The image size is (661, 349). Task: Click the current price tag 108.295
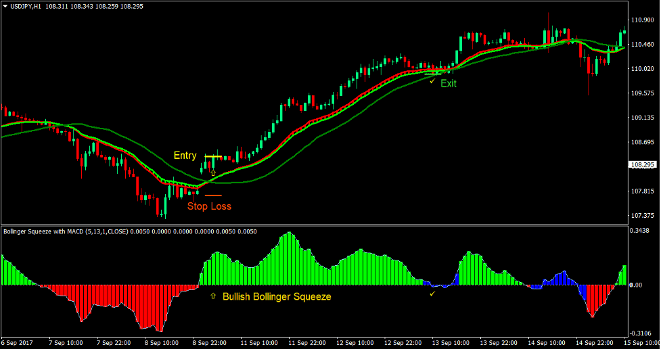[643, 165]
